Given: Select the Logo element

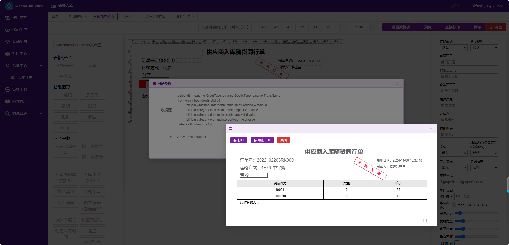Looking at the screenshot, I should click(65, 128).
